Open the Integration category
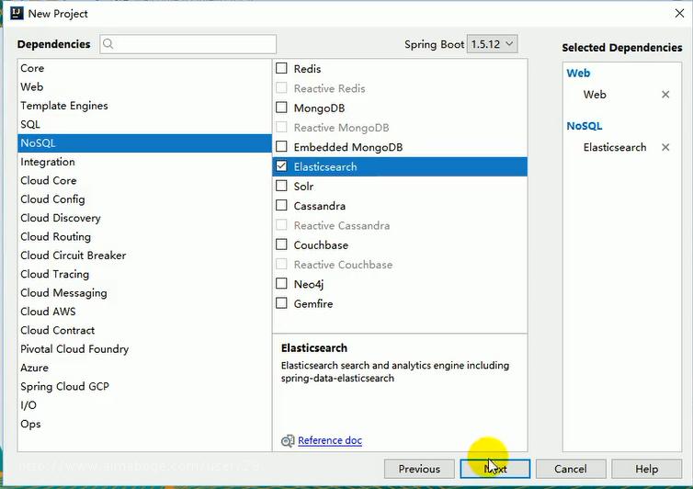Image resolution: width=693 pixels, height=489 pixels. 144,162
